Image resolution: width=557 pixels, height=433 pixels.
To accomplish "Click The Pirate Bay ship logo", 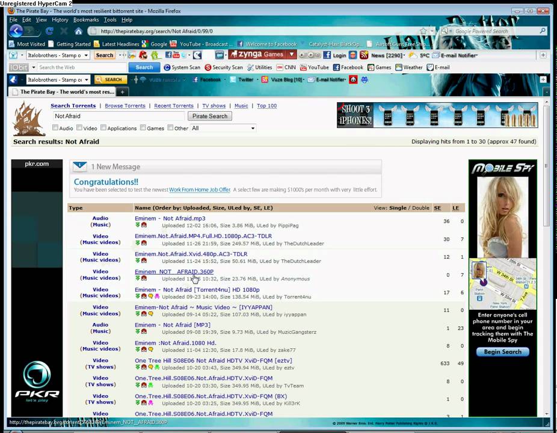I will (x=28, y=118).
